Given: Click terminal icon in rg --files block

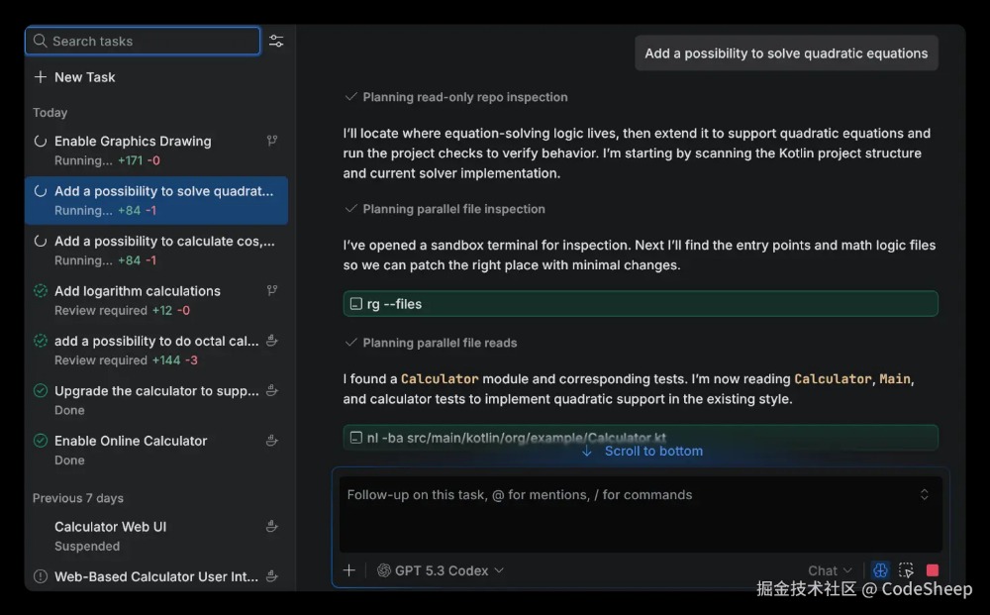Looking at the screenshot, I should coord(355,304).
